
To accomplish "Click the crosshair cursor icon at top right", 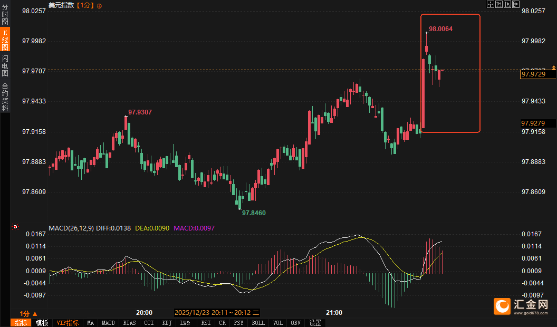I will tap(490, 5).
